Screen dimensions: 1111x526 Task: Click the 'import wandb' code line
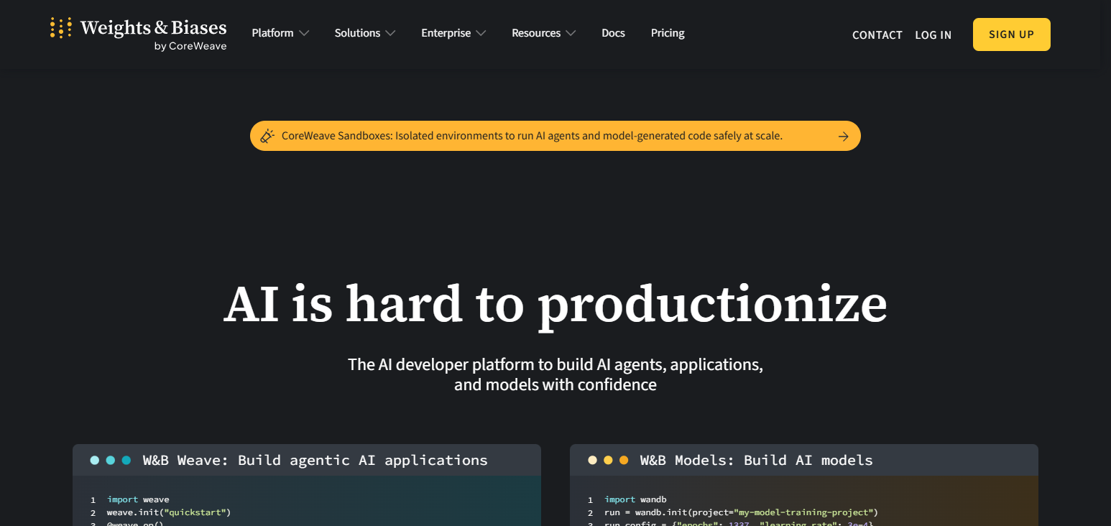click(635, 499)
